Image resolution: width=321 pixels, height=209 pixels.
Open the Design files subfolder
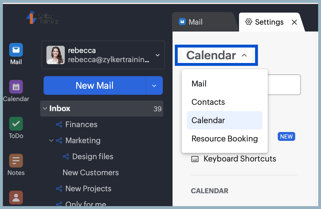tap(93, 156)
